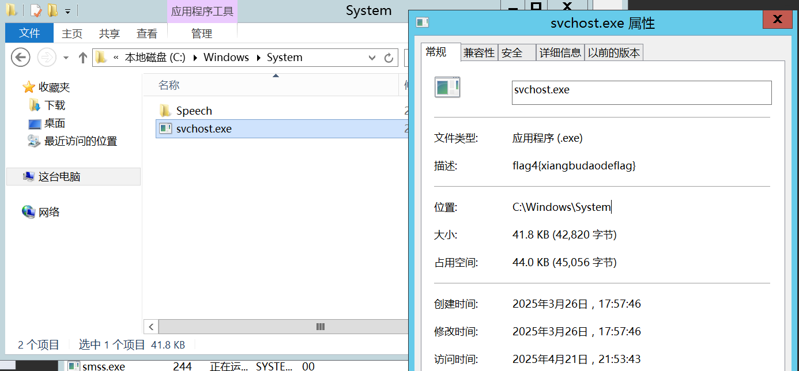This screenshot has width=799, height=371.
Task: Click the folder icon in address bar
Action: pos(101,57)
